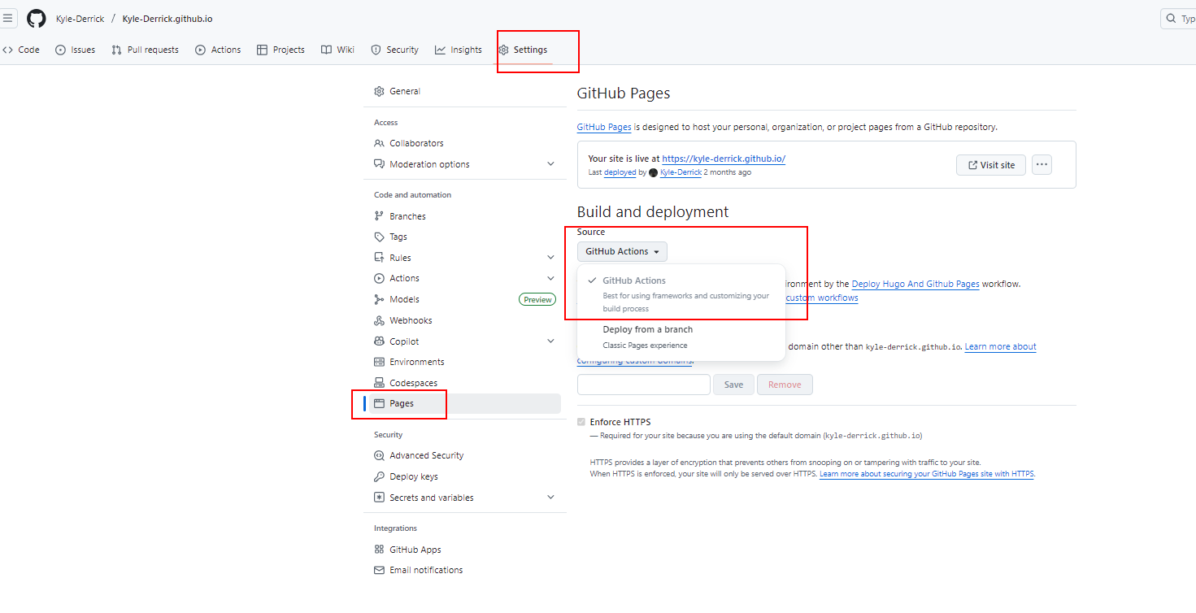Open the kyle-derrick.github.io live site link

723,159
